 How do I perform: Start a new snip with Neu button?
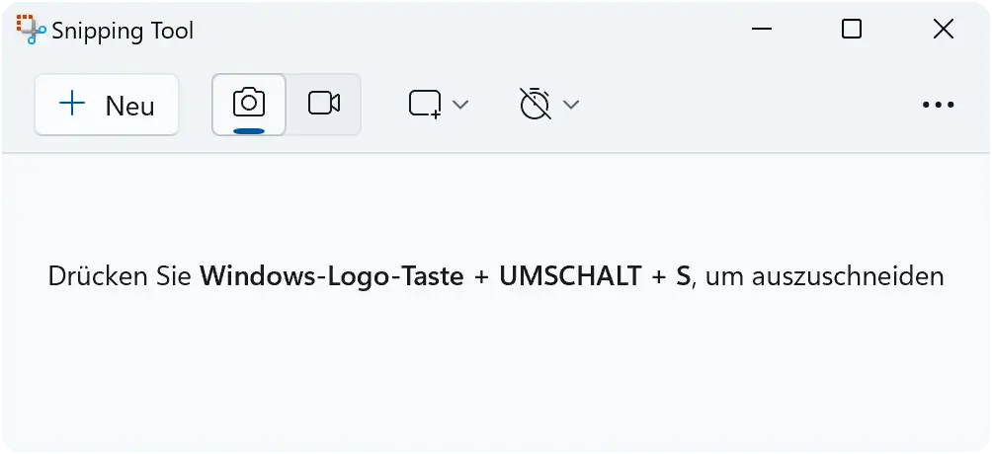(107, 105)
